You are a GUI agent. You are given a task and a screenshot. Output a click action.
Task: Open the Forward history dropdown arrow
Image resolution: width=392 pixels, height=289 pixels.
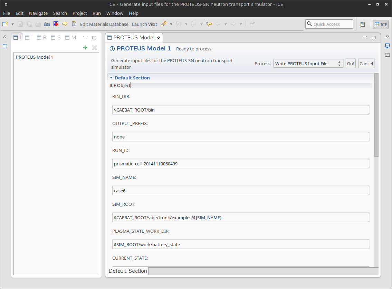[x=241, y=24]
